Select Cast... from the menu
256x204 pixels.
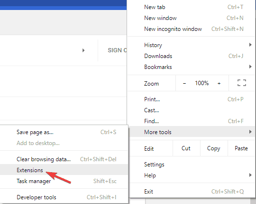coord(191,110)
